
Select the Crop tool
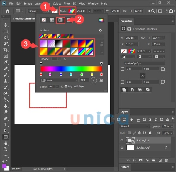pyautogui.click(x=6, y=50)
